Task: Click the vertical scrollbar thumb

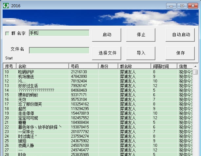Action: 195,72
